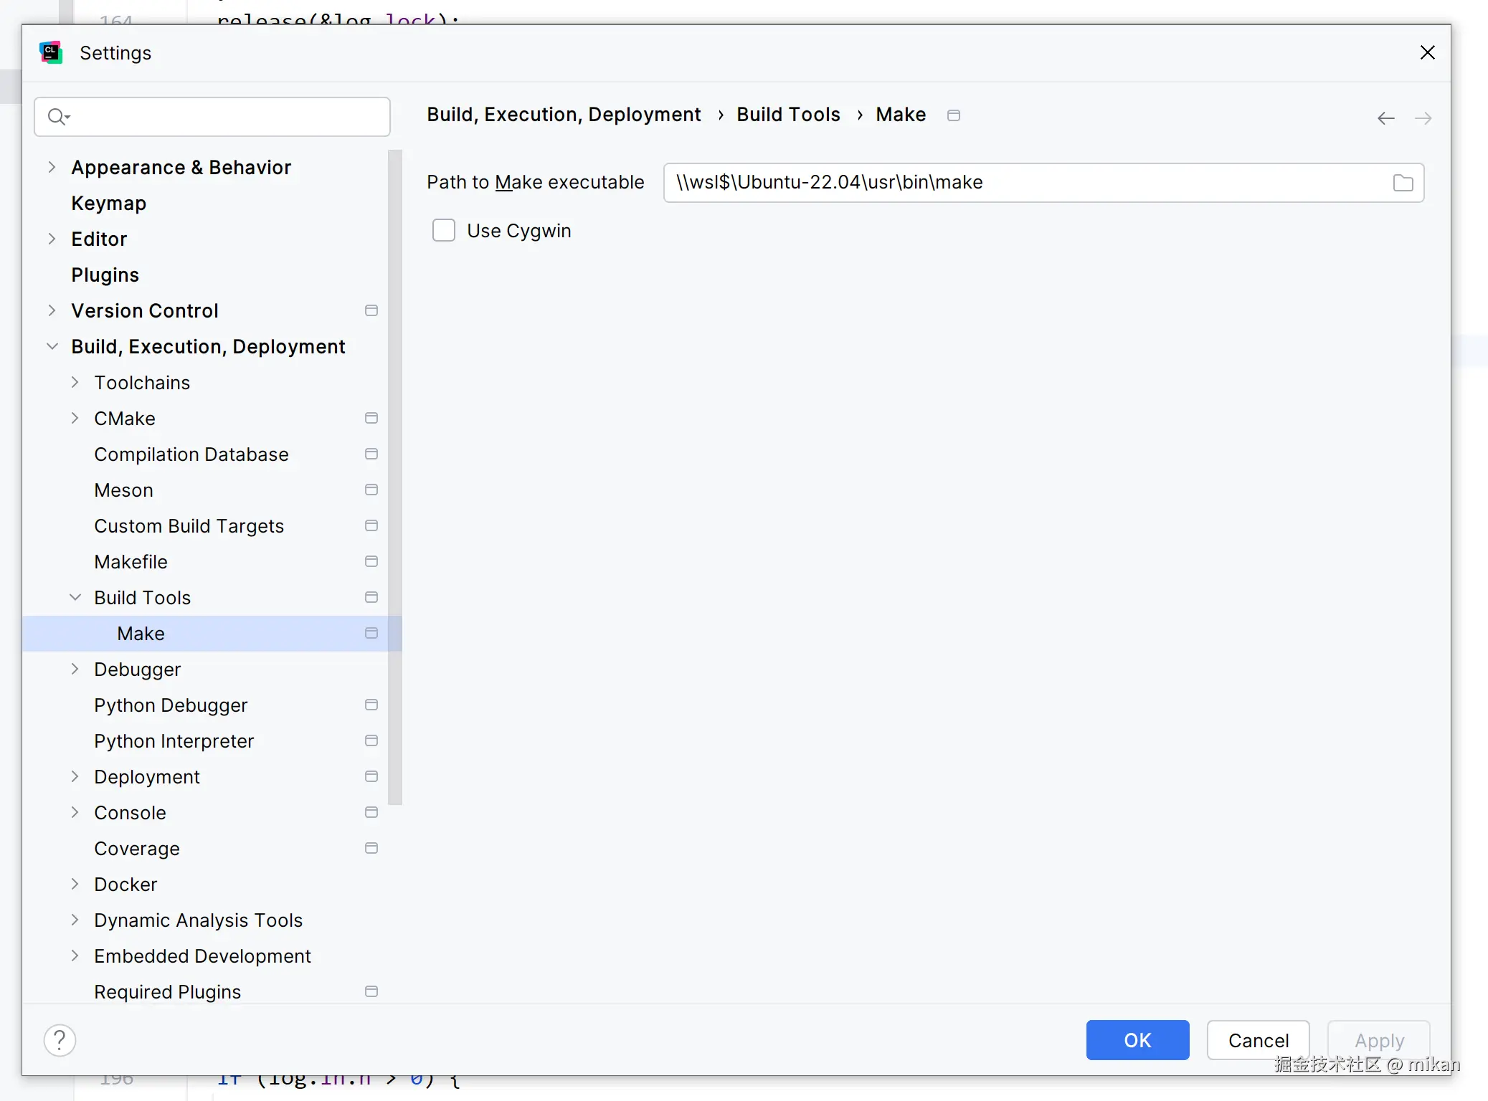Expand the Appearance & Behavior section
Viewport: 1488px width, 1101px height.
(52, 167)
